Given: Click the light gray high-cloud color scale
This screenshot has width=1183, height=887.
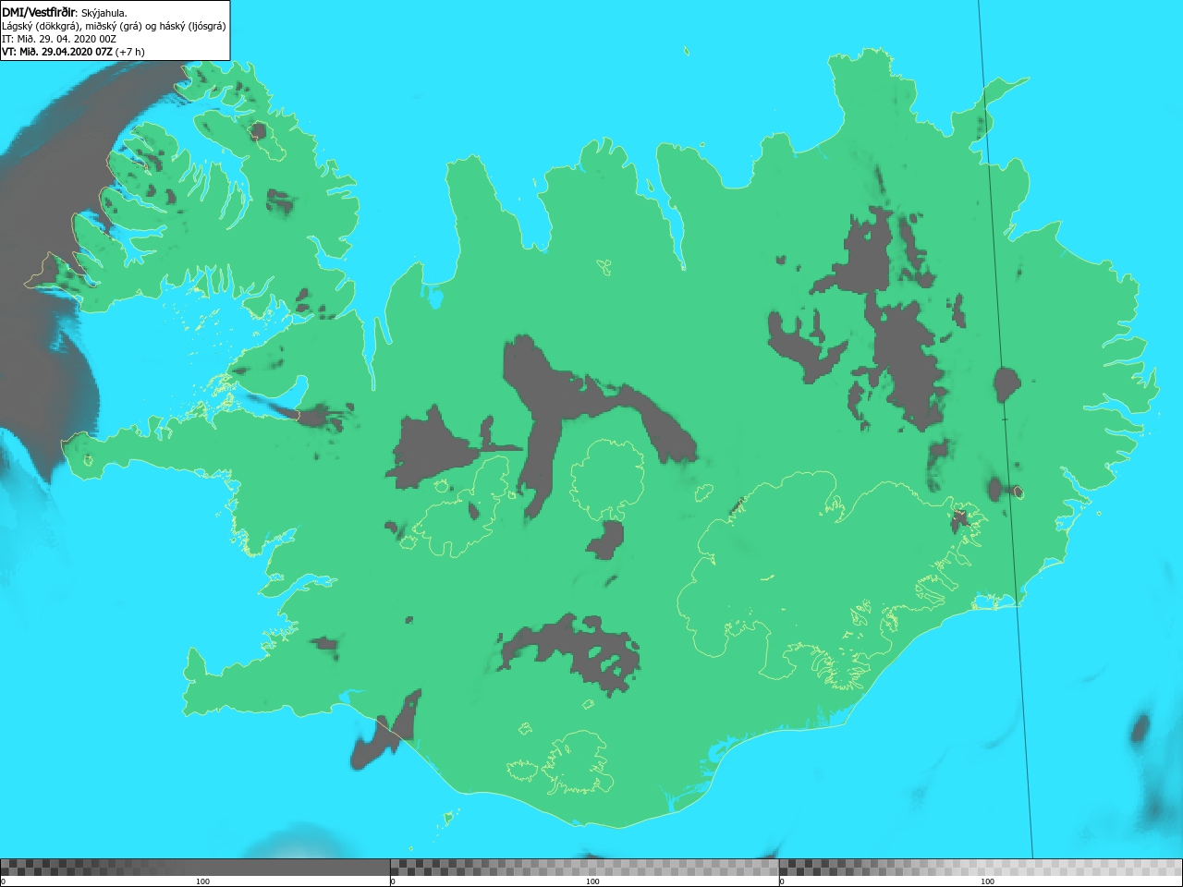Looking at the screenshot, I should point(981,868).
